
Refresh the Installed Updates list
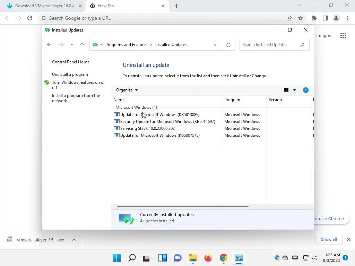point(228,45)
